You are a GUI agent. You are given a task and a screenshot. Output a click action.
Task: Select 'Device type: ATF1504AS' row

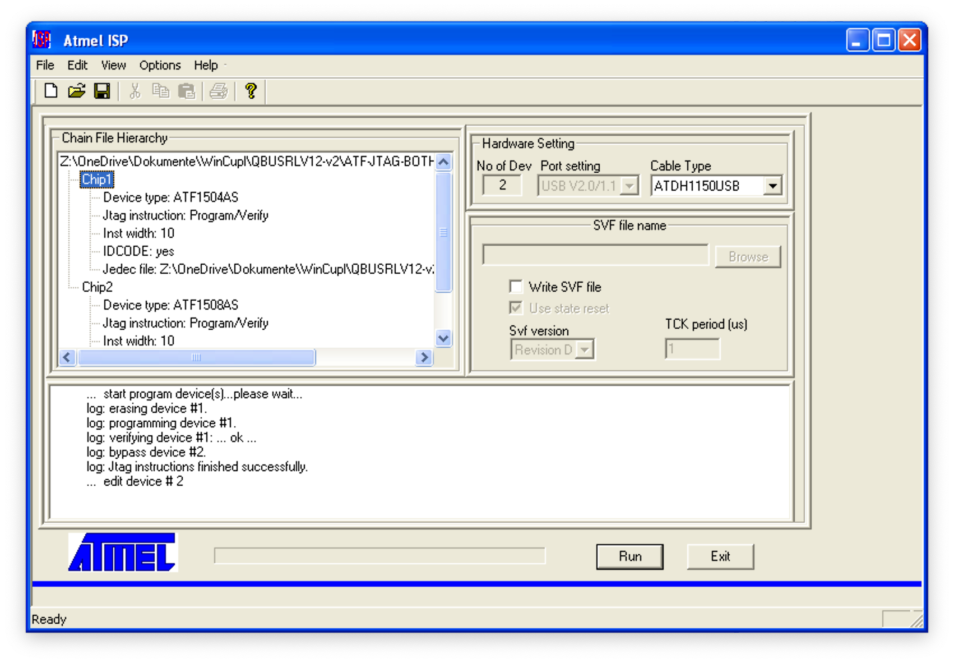pyautogui.click(x=170, y=197)
